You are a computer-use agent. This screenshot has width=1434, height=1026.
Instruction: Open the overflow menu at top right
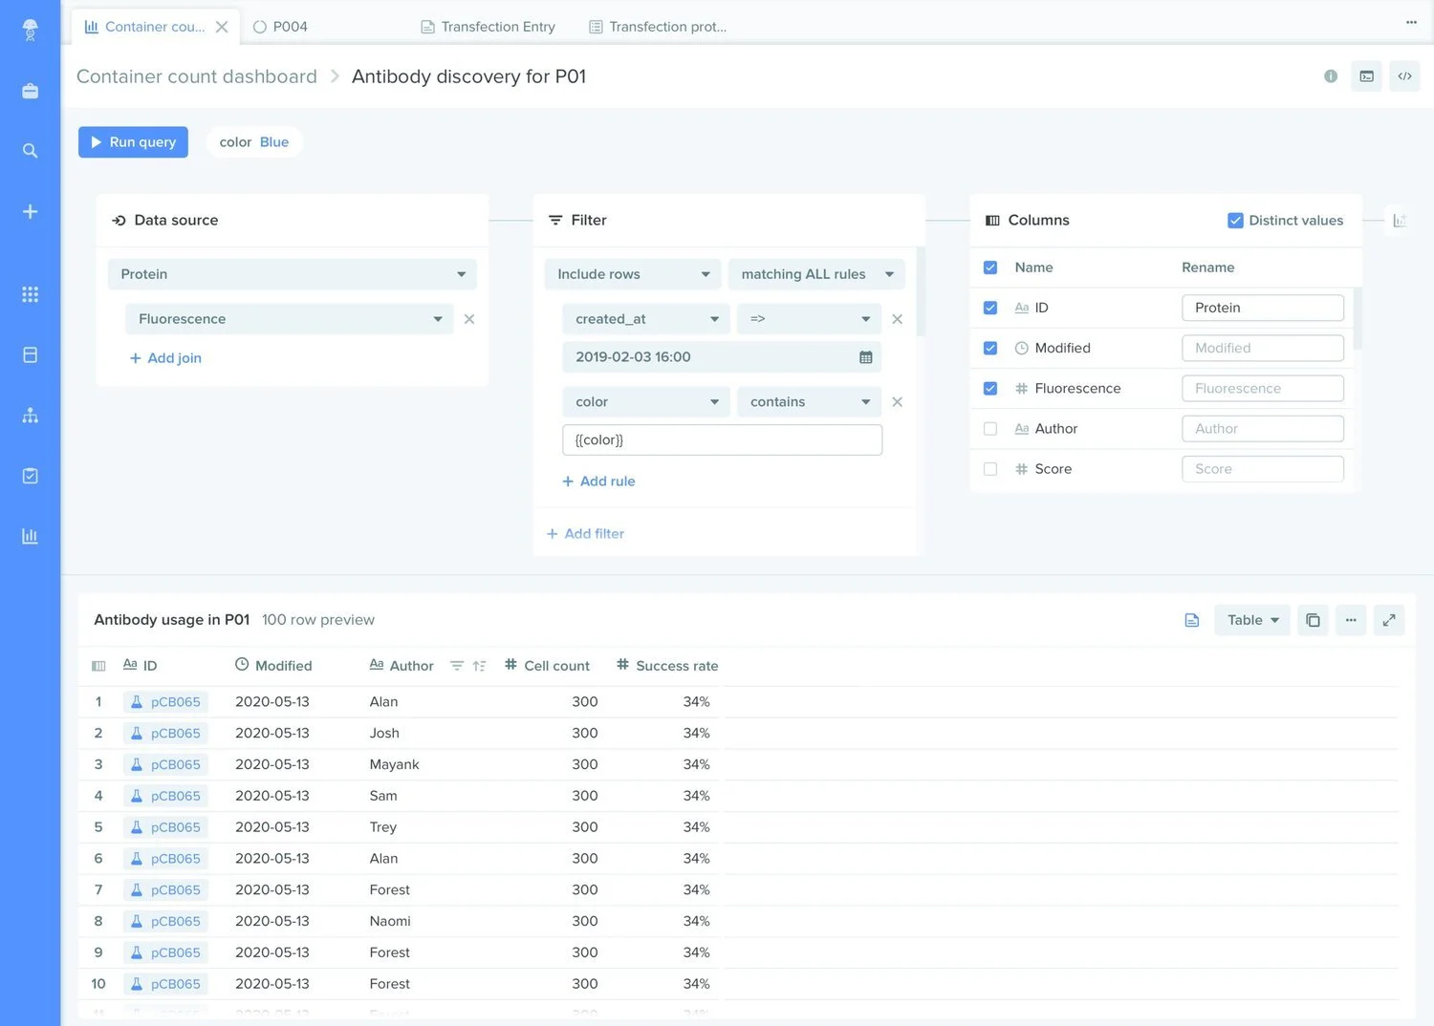pos(1411,22)
